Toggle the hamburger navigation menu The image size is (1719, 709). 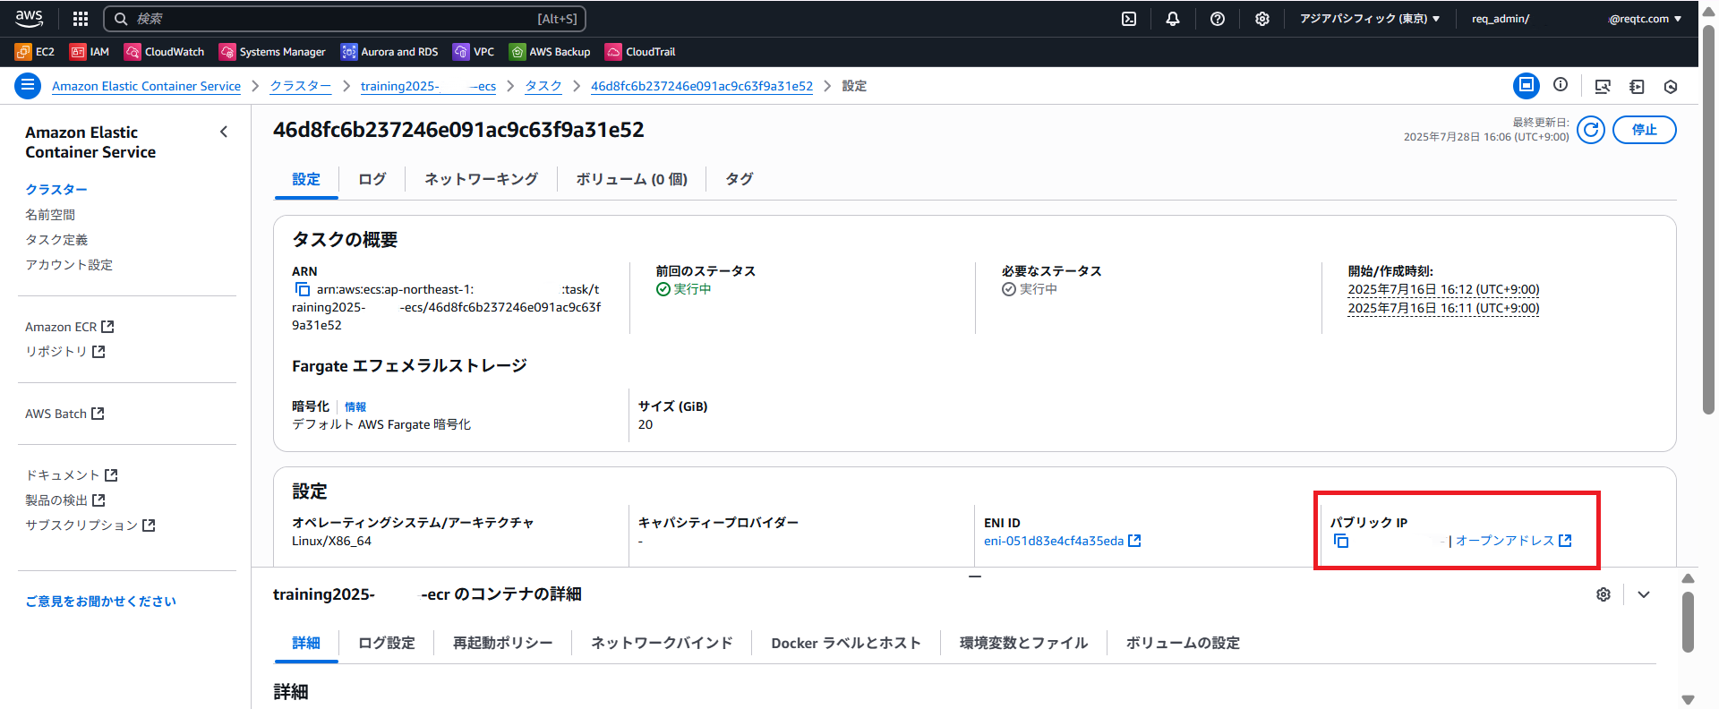tap(28, 86)
